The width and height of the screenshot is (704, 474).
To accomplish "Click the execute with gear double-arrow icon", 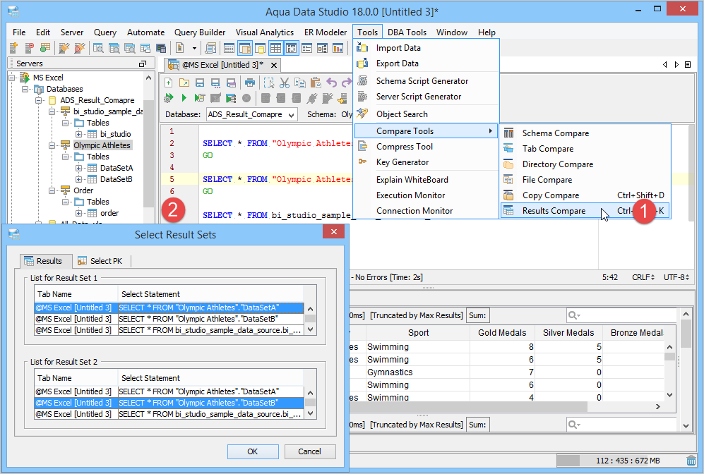I will coord(168,98).
